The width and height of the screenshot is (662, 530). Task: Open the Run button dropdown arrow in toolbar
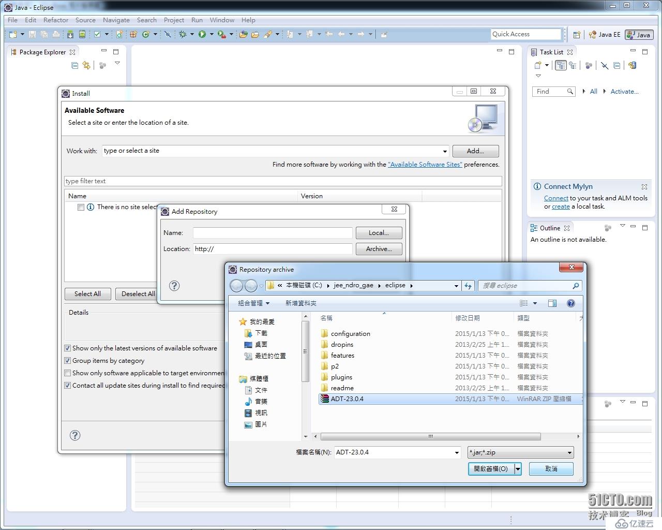[x=212, y=34]
